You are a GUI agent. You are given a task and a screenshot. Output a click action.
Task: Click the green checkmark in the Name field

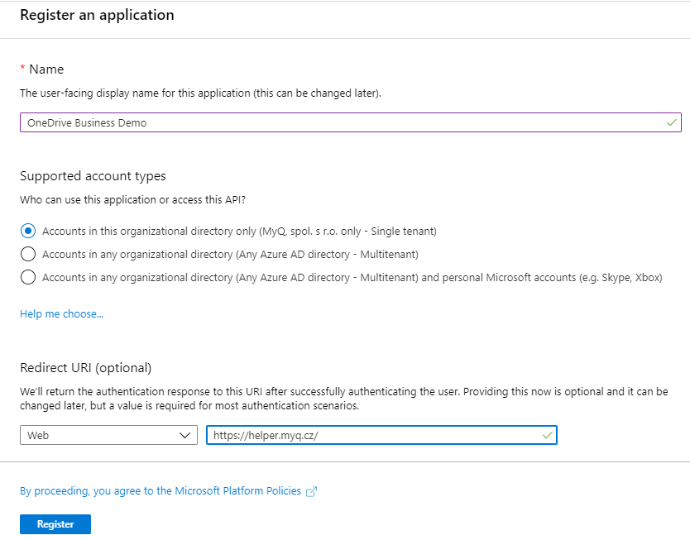click(x=673, y=122)
